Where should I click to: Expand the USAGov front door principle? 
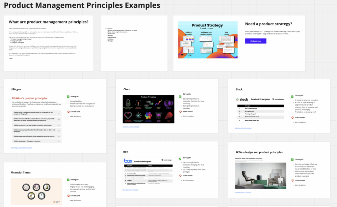pos(59,113)
